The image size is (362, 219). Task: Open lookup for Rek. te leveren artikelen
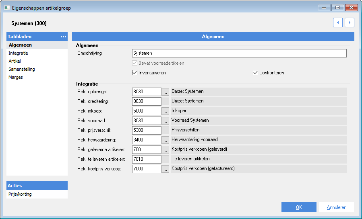pos(165,159)
